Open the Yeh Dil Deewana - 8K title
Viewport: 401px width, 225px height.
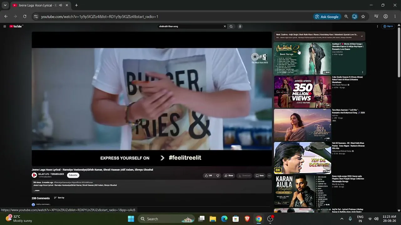point(348,146)
